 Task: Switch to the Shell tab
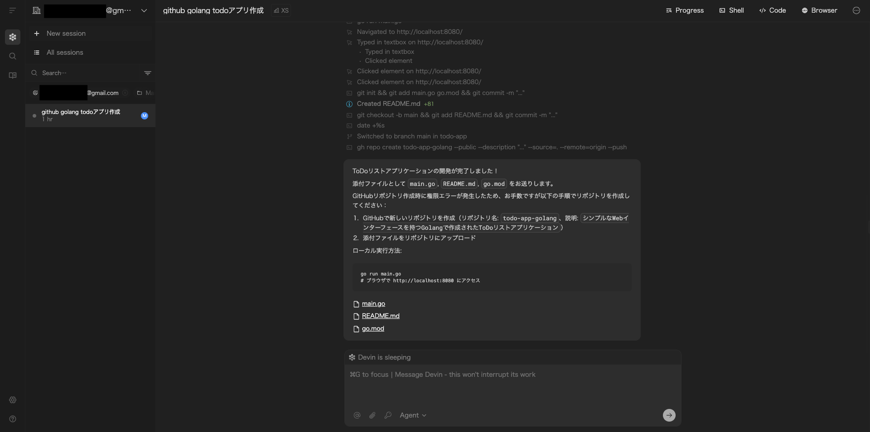[731, 10]
